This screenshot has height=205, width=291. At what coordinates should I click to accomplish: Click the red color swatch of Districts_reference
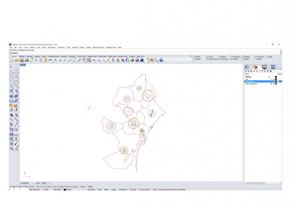[276, 84]
